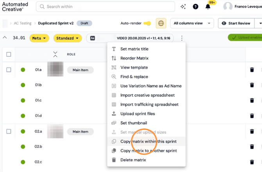Delete row 01.c with trash icon

[x=252, y=100]
